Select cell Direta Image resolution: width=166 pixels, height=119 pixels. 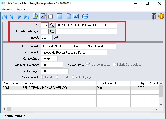(113, 88)
